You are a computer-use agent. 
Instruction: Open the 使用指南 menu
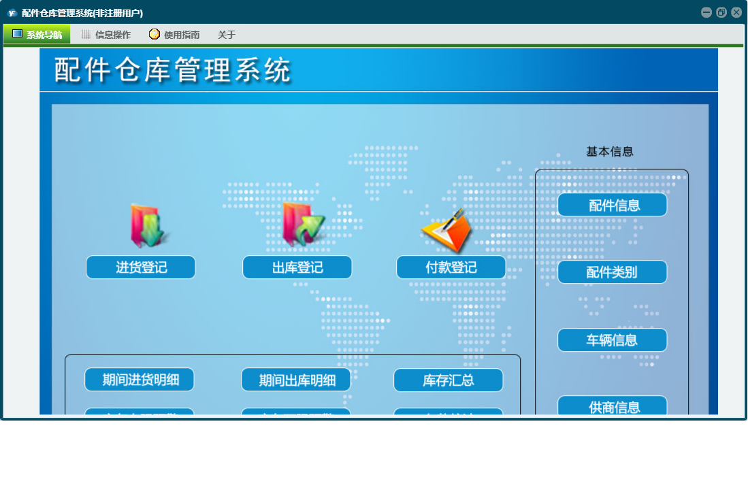point(174,35)
